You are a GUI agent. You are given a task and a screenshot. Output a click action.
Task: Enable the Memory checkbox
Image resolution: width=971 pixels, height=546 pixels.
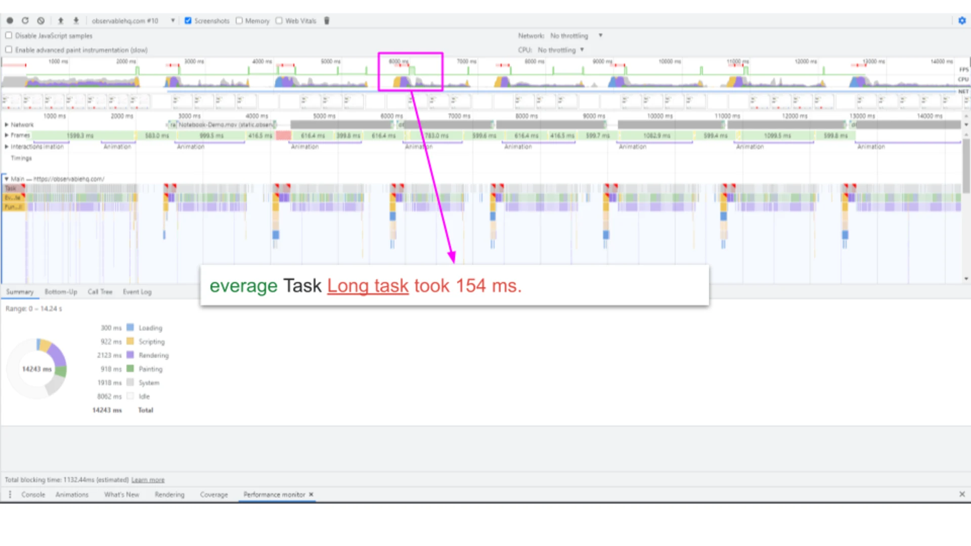[239, 21]
